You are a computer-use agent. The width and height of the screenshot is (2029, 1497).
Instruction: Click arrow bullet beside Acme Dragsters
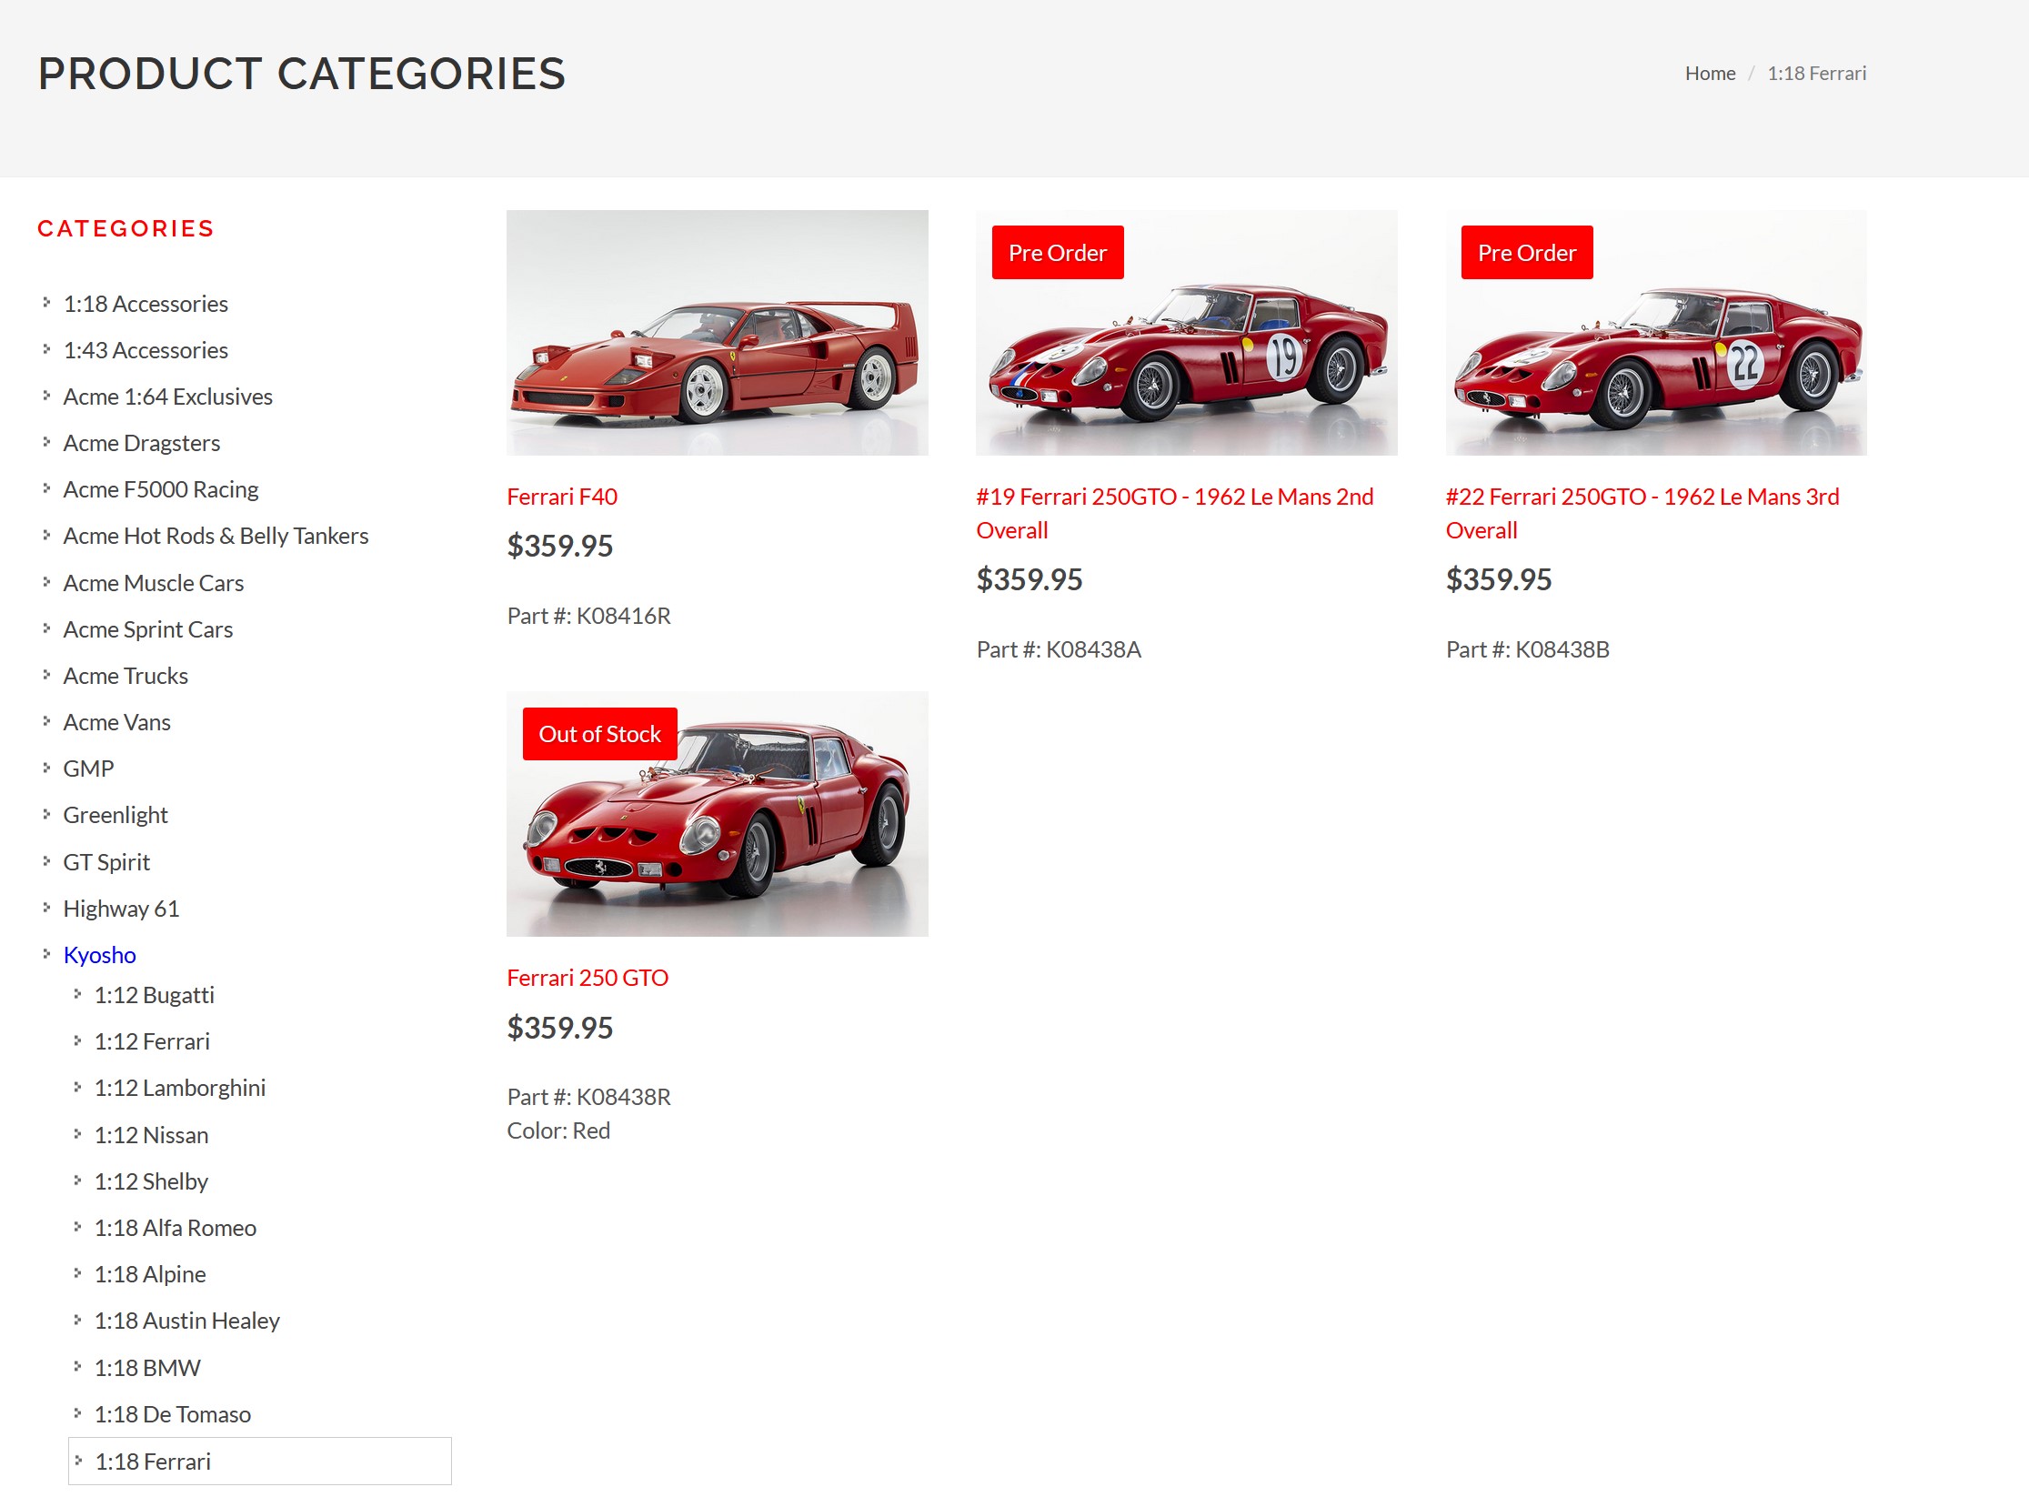[x=46, y=442]
